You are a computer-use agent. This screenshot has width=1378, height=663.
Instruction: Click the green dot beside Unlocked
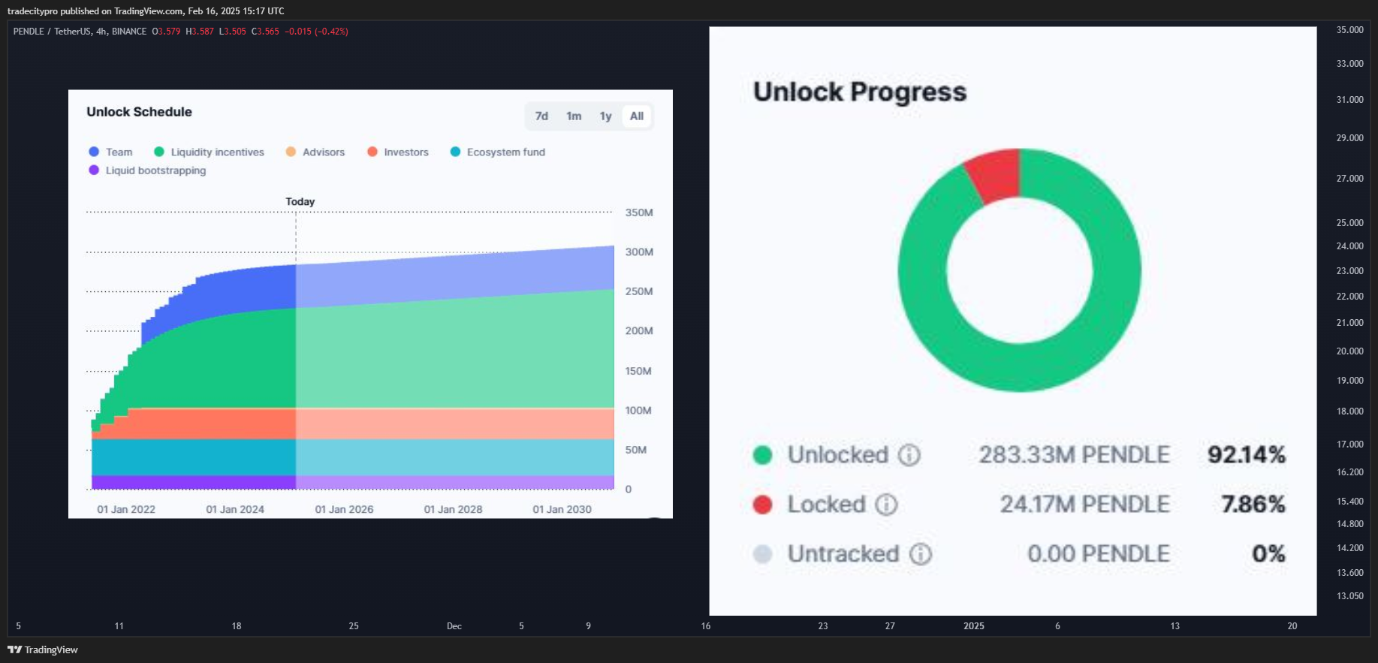(762, 455)
